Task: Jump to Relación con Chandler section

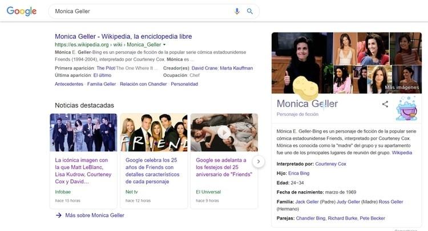Action: [x=143, y=84]
